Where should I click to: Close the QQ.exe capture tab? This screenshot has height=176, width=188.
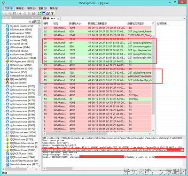tap(58, 18)
